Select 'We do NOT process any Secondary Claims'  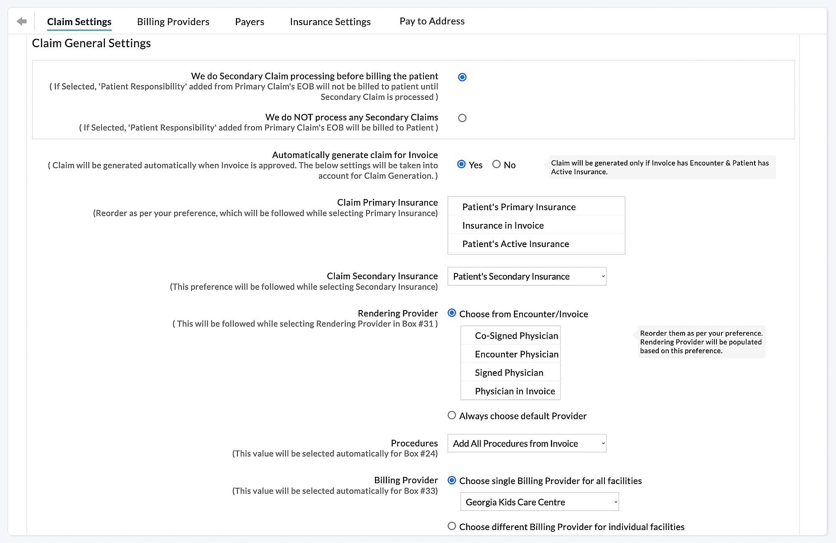(x=462, y=118)
